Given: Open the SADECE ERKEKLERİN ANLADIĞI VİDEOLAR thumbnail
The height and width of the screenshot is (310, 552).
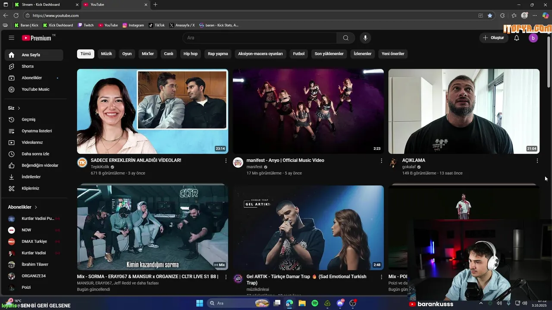Looking at the screenshot, I should (x=153, y=112).
